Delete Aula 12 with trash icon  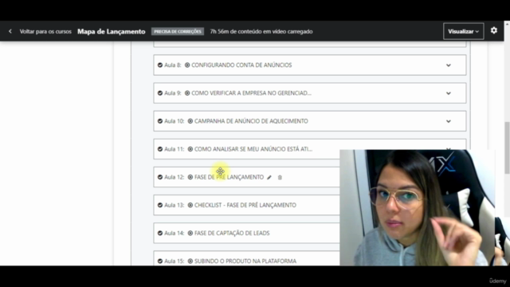[x=280, y=177]
